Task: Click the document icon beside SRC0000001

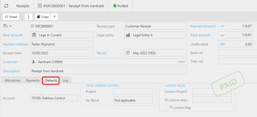Action: (x=32, y=26)
